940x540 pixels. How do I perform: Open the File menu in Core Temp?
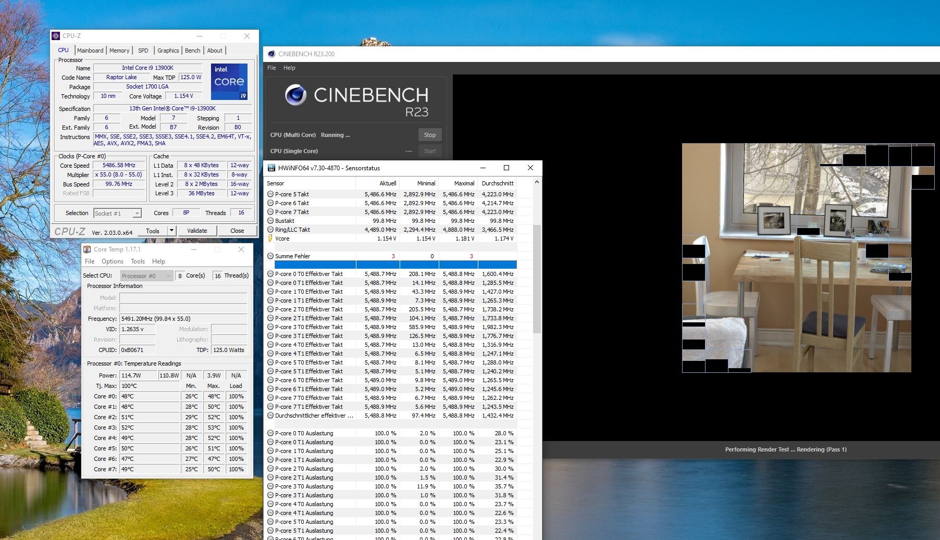pos(90,261)
